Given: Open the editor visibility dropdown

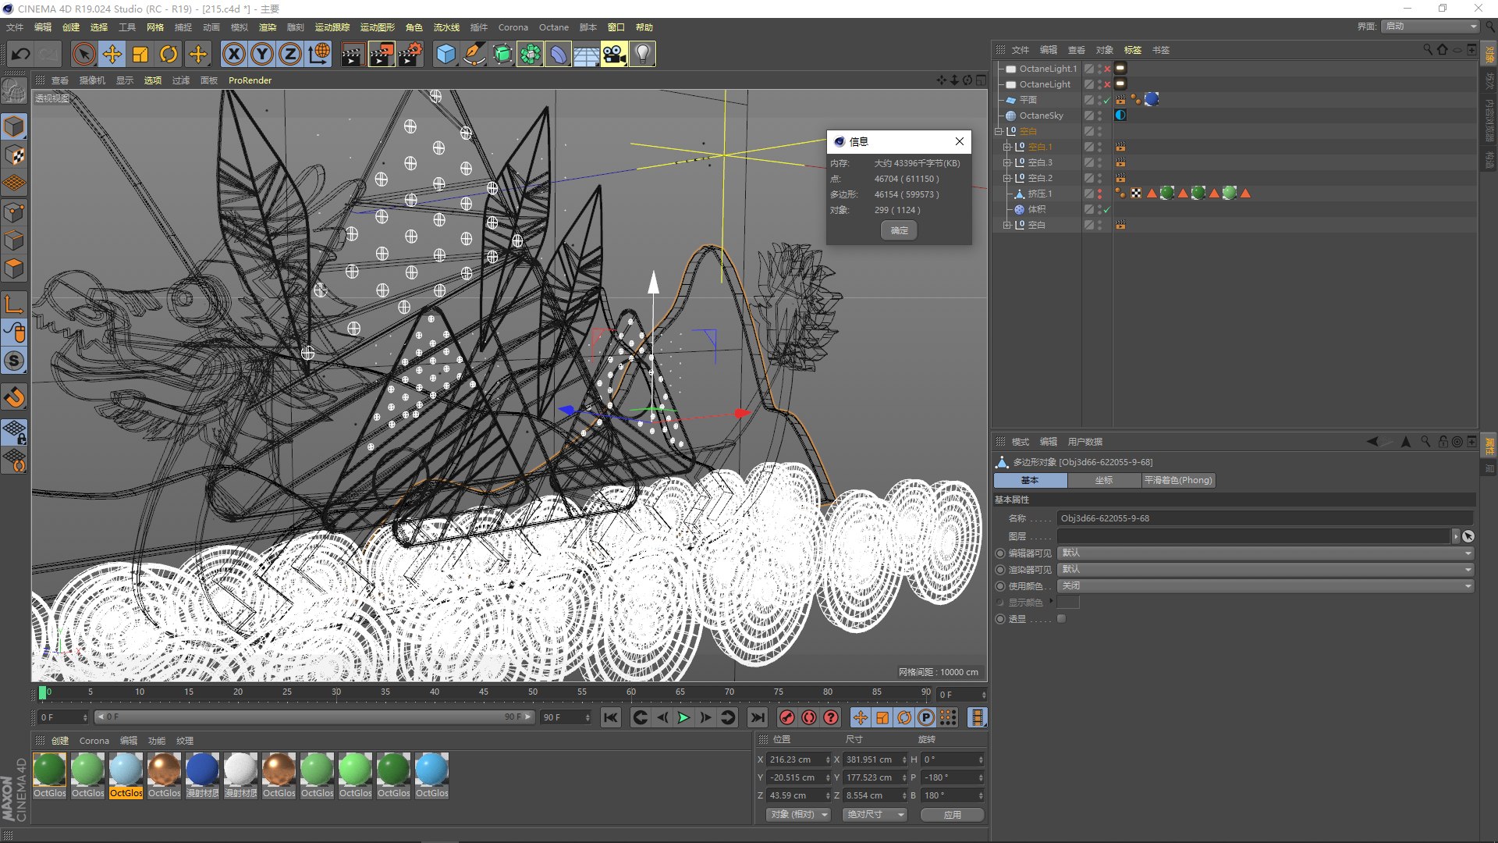Looking at the screenshot, I should tap(1265, 553).
